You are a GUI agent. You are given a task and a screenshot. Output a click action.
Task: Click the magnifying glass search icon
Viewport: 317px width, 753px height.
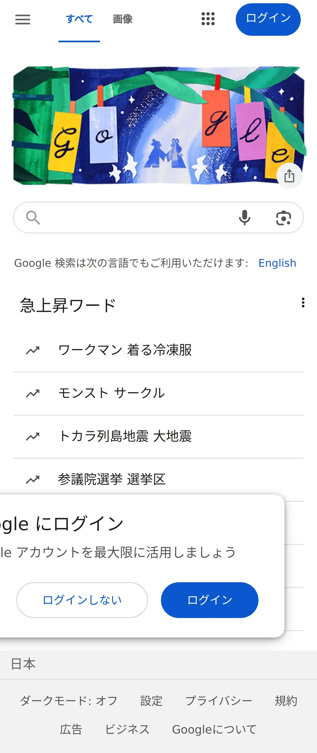tap(33, 218)
